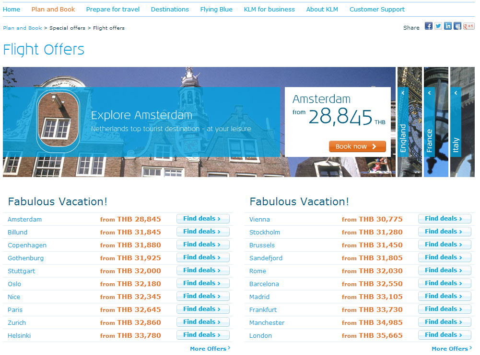Share page on LinkedIn icon
Screen dimensions: 480x355
pos(447,26)
